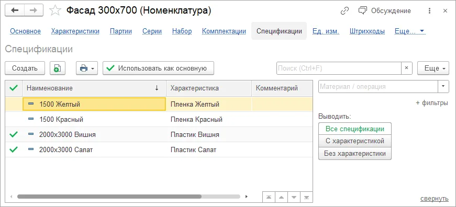
Task: Go to the Партии tab
Action: coord(121,31)
